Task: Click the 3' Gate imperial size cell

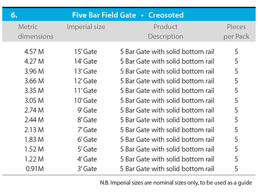Action: pyautogui.click(x=87, y=169)
